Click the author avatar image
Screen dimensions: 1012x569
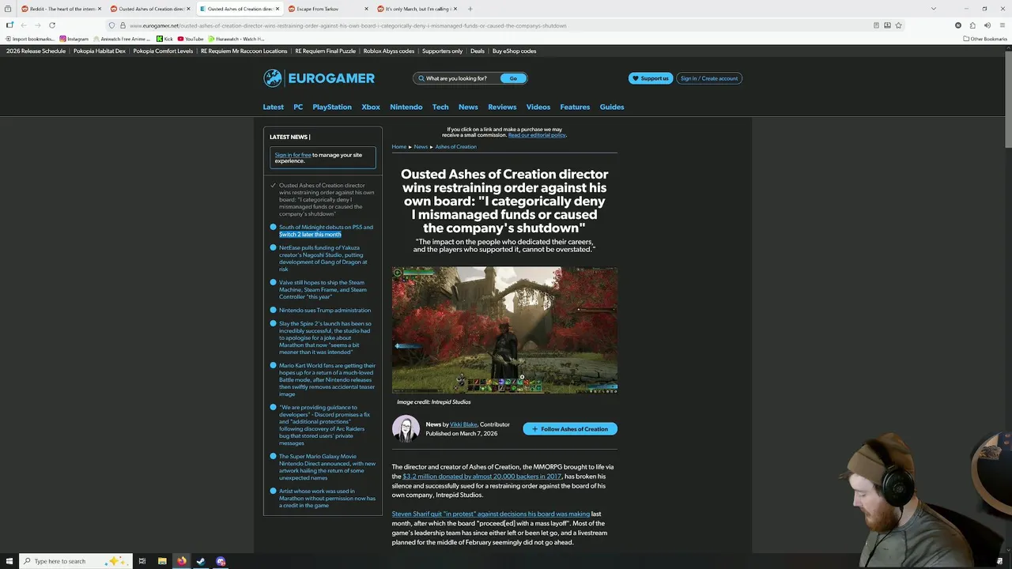(406, 428)
